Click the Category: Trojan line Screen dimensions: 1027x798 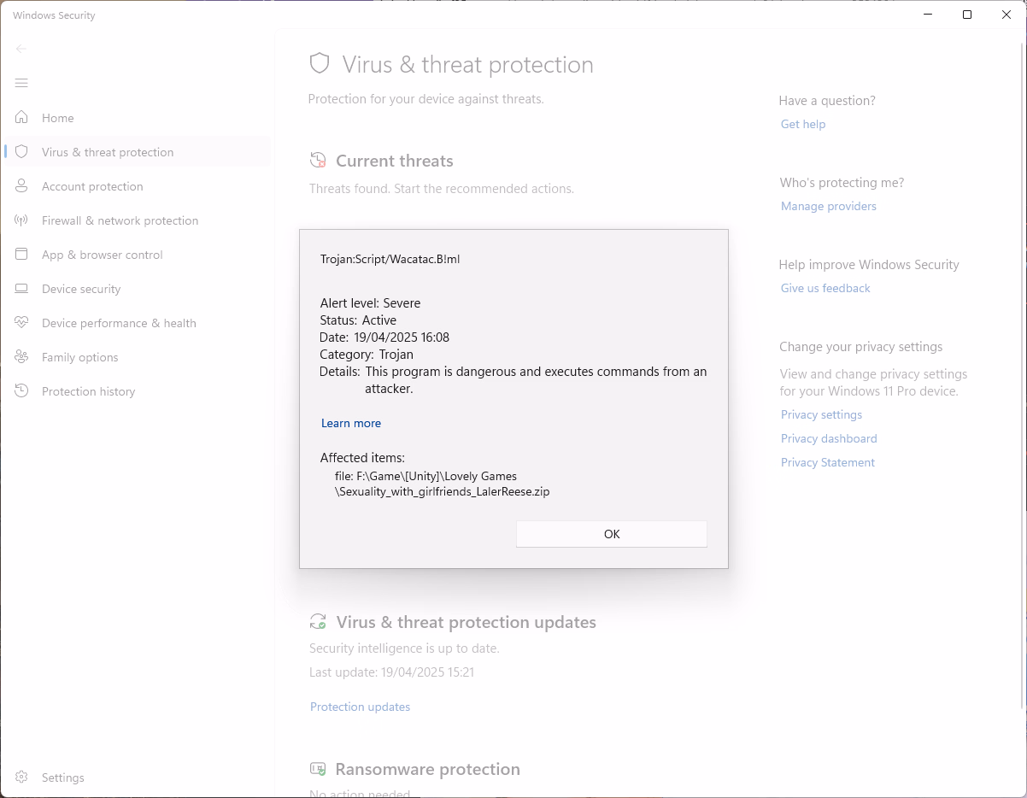tap(367, 354)
